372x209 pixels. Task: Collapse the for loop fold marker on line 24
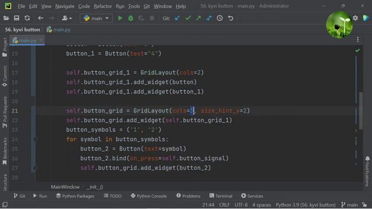pyautogui.click(x=35, y=139)
